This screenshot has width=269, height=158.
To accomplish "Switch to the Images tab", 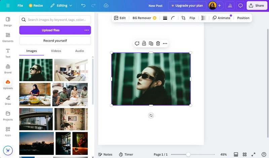I will point(32,51).
